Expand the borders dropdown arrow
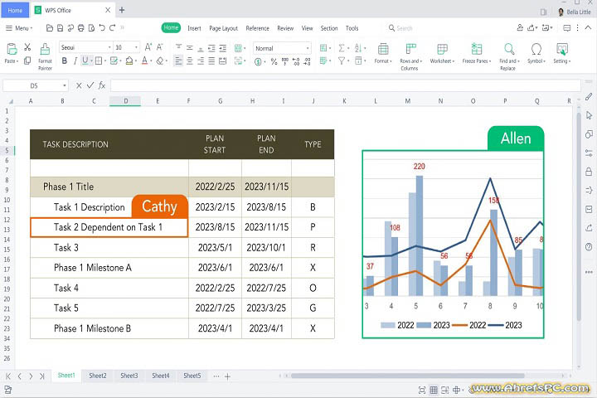 [x=105, y=61]
